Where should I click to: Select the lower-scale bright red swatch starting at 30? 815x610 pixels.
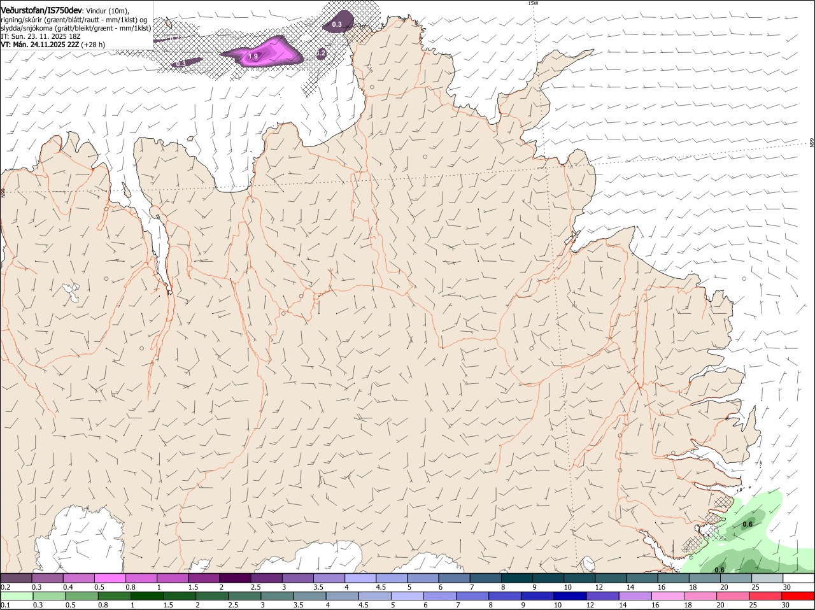[798, 596]
